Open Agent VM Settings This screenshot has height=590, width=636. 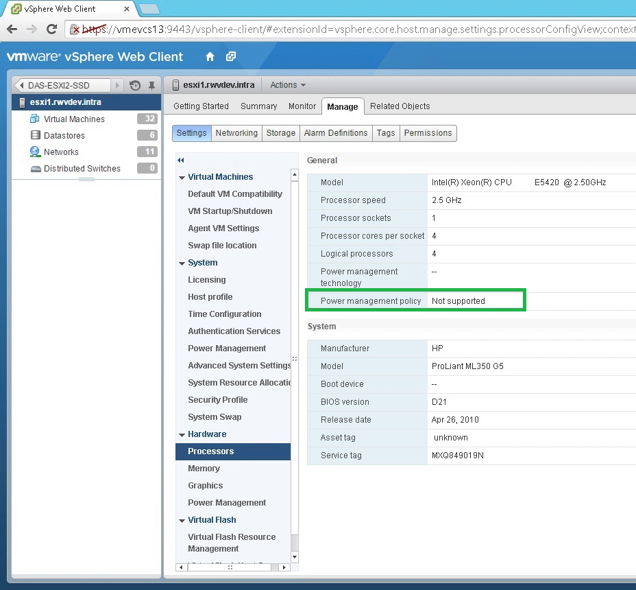223,228
